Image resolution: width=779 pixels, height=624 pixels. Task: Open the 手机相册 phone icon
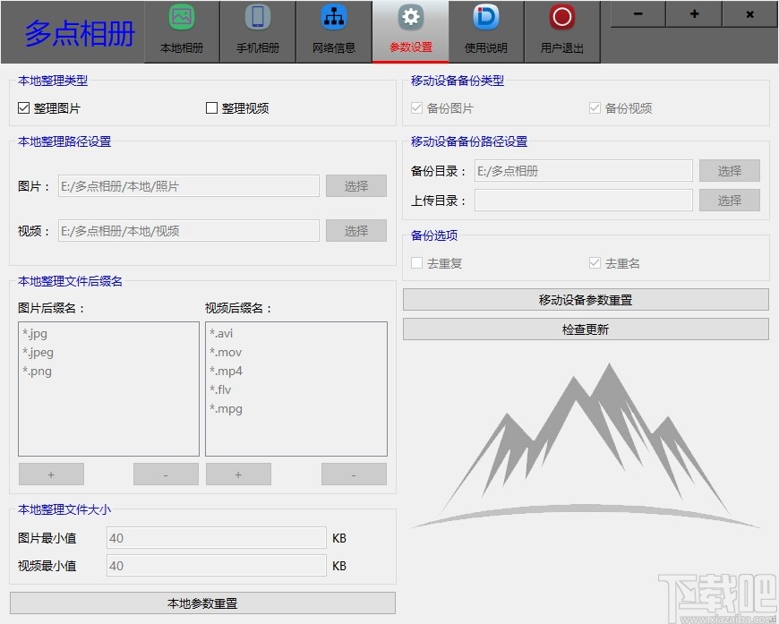coord(258,27)
